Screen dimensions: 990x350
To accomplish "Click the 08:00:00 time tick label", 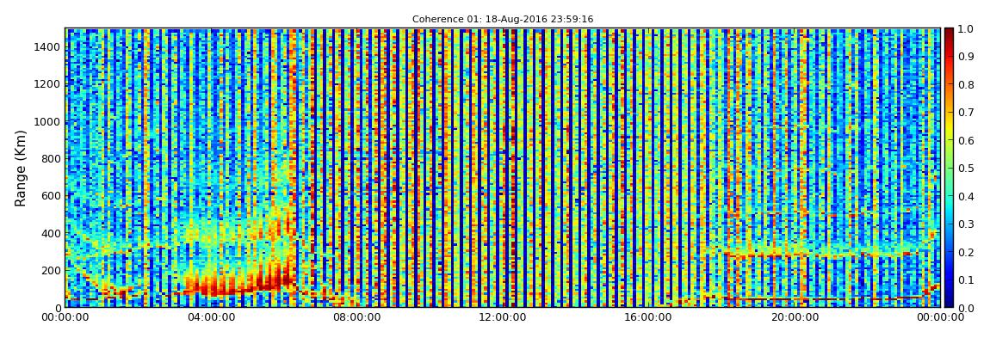I will [x=356, y=317].
